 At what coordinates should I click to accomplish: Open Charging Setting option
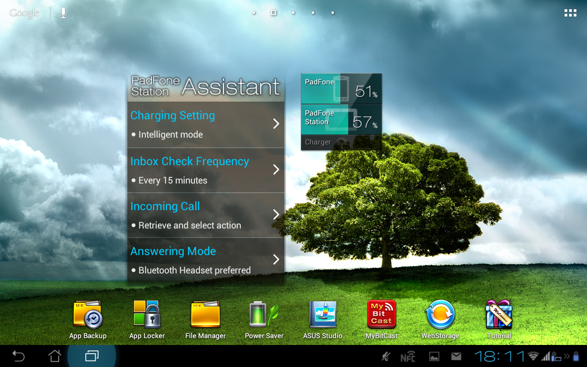[206, 125]
